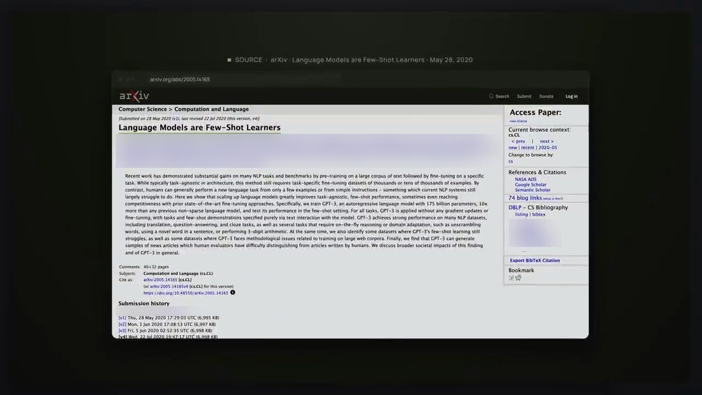Open the Semantic Scholar link
This screenshot has width=702, height=395.
click(533, 190)
